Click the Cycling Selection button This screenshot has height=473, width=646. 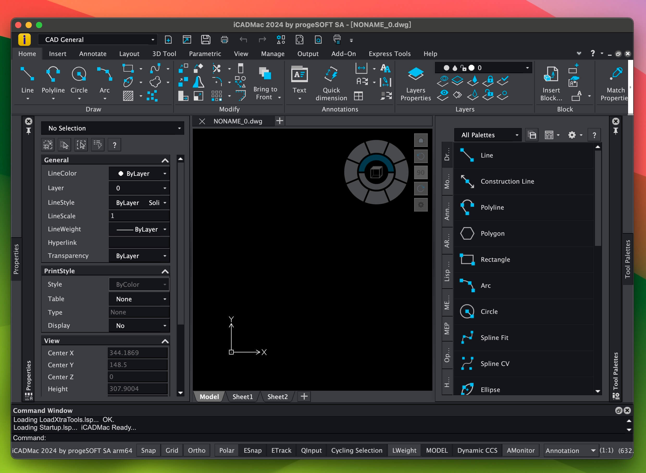[357, 450]
